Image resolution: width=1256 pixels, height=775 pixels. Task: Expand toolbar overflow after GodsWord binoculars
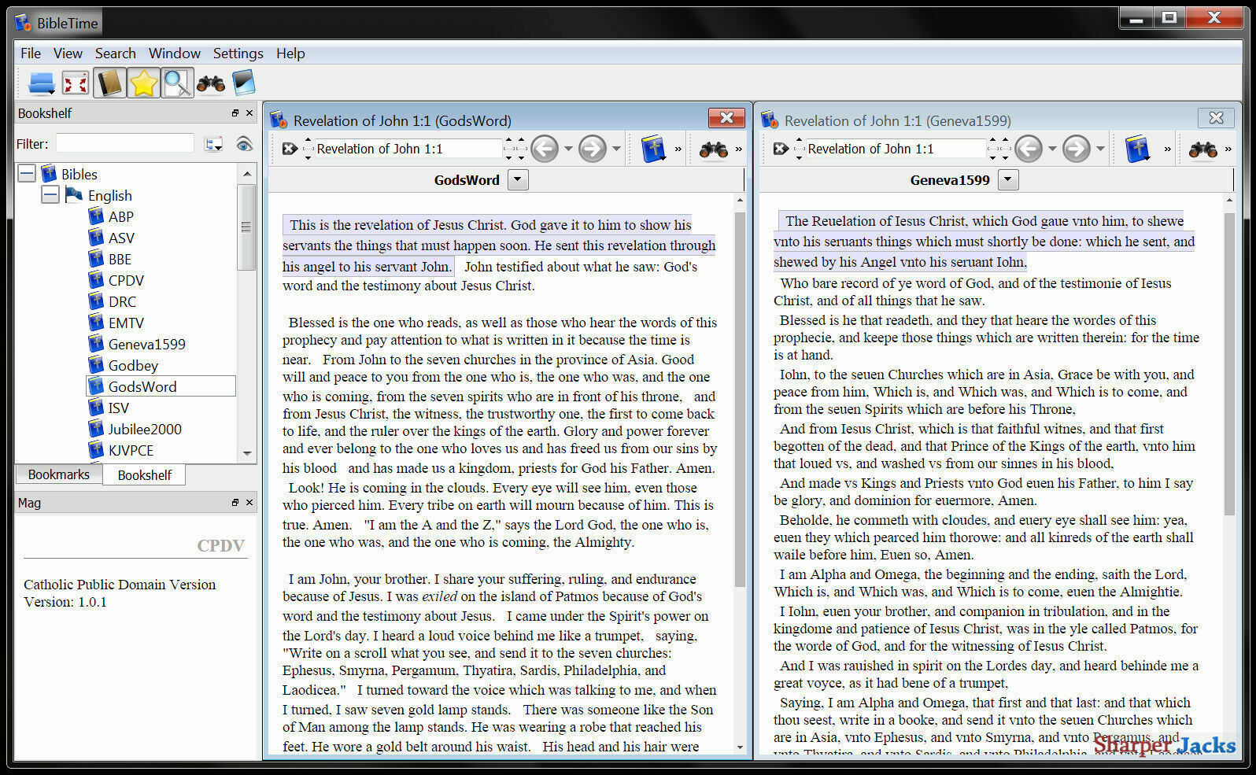pos(738,149)
